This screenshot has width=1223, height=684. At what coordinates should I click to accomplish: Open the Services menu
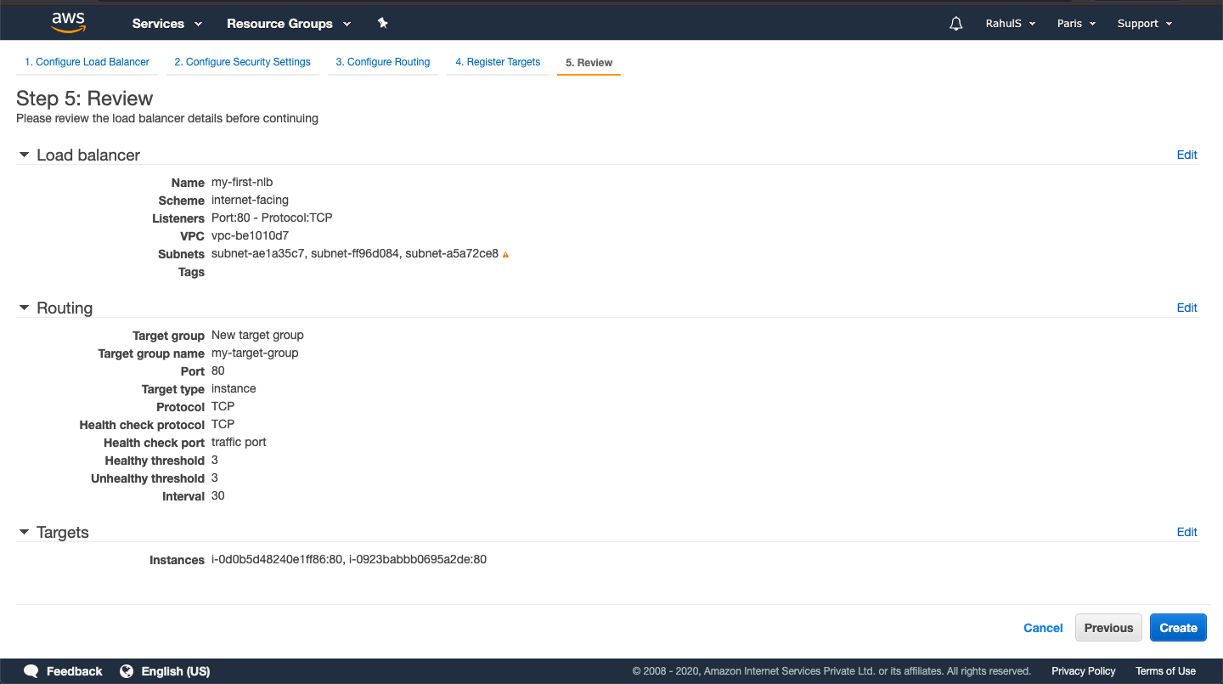166,23
